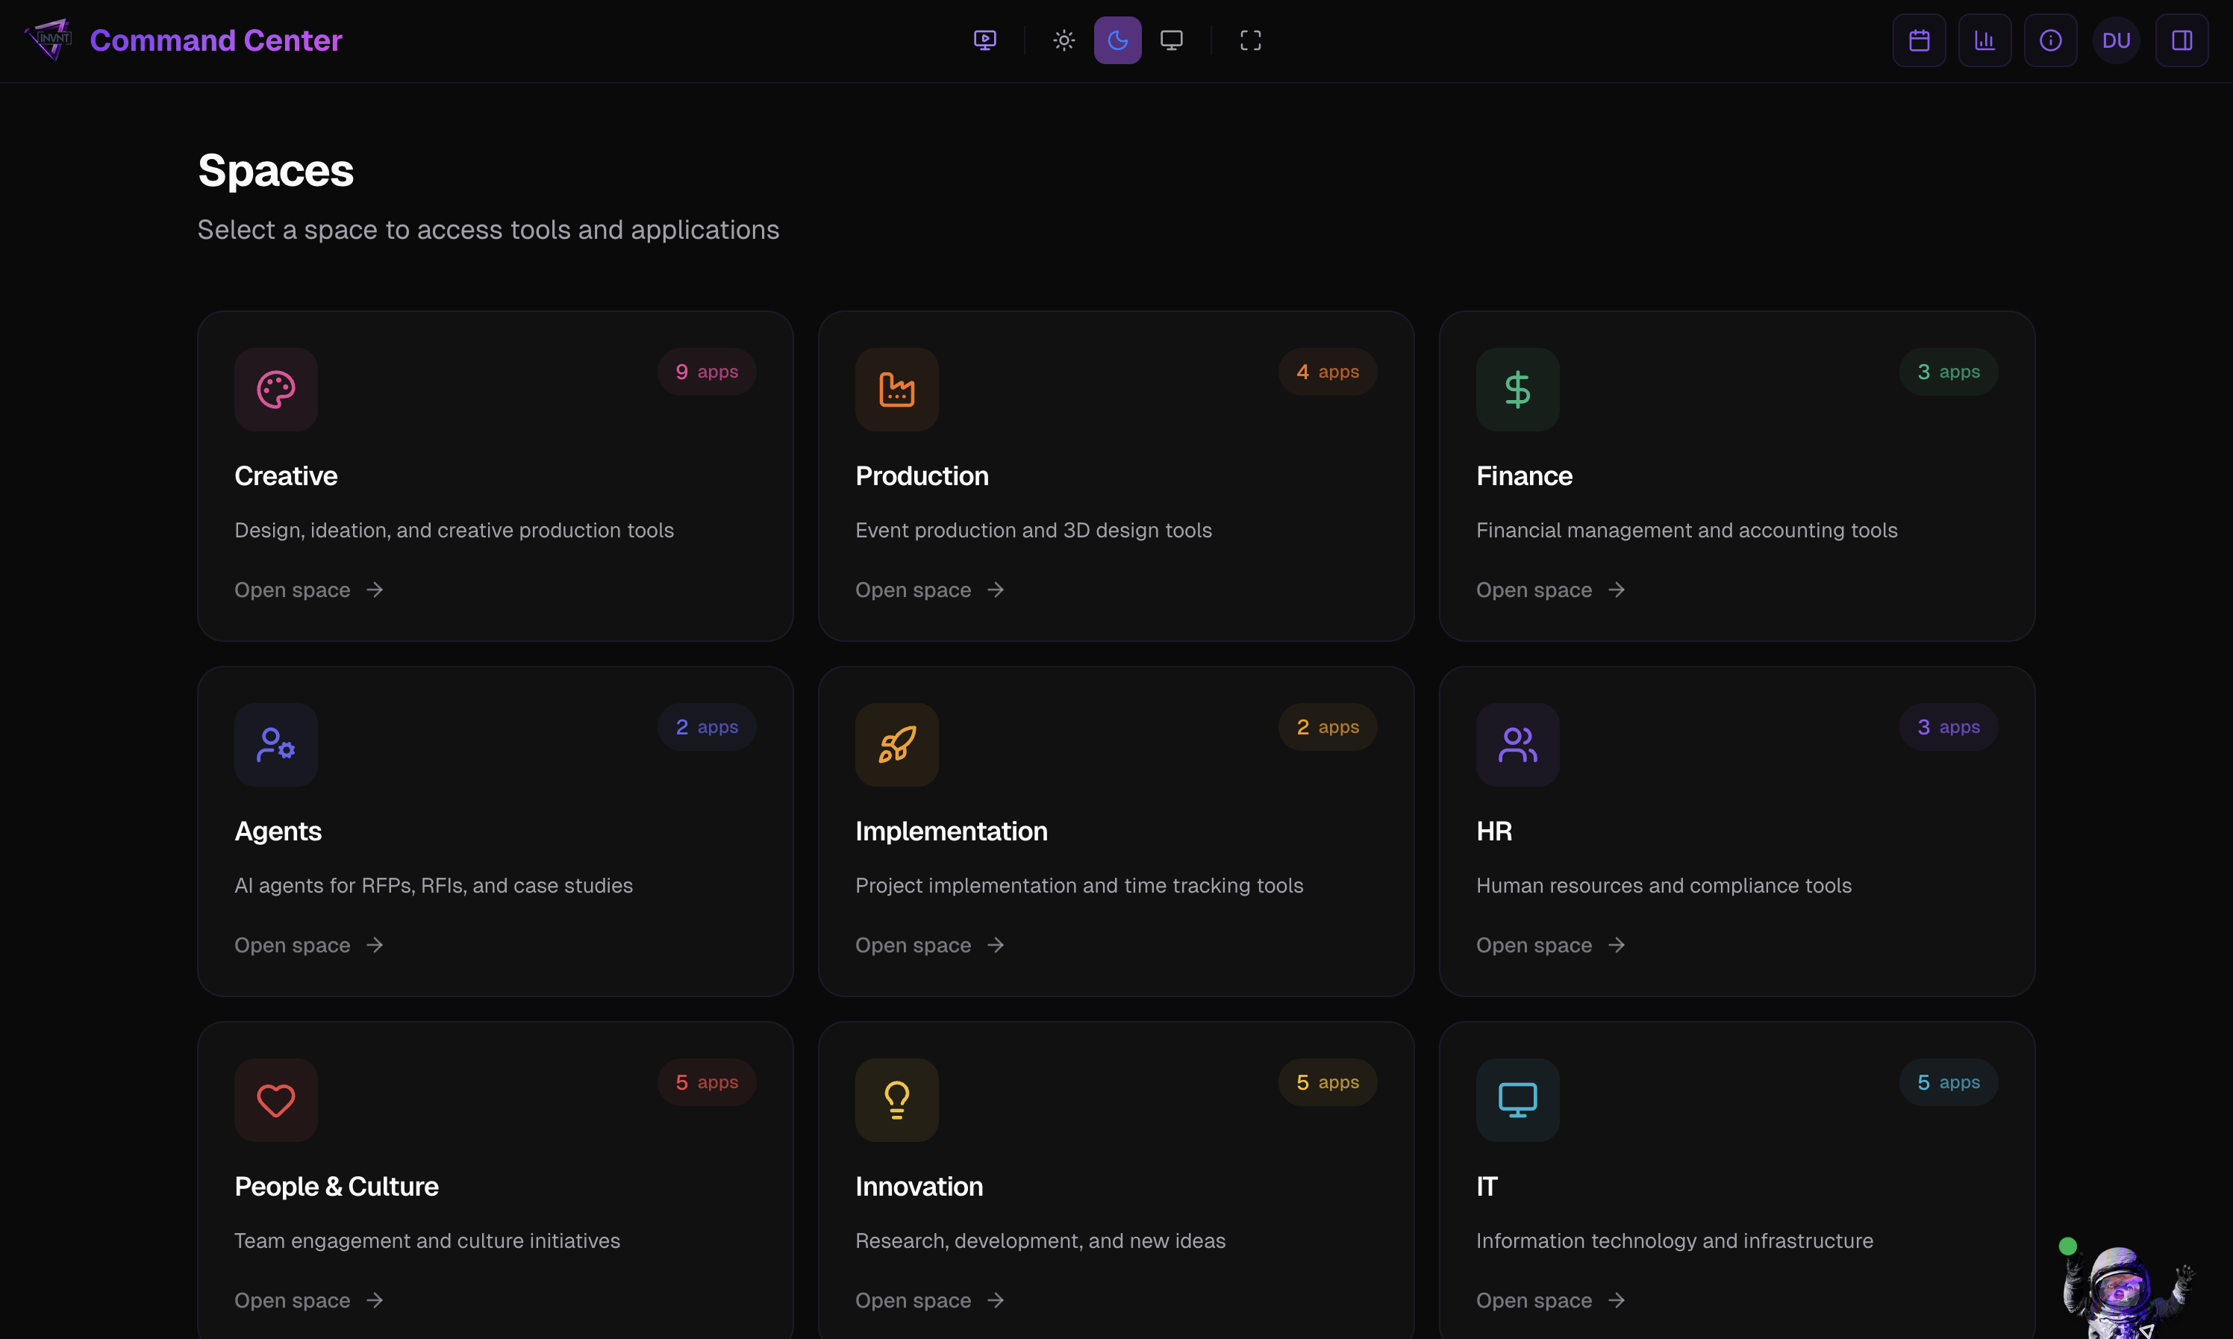Screen dimensions: 2233x1339
Task: Click the Innovation lightbulb icon
Action: pyautogui.click(x=897, y=1100)
